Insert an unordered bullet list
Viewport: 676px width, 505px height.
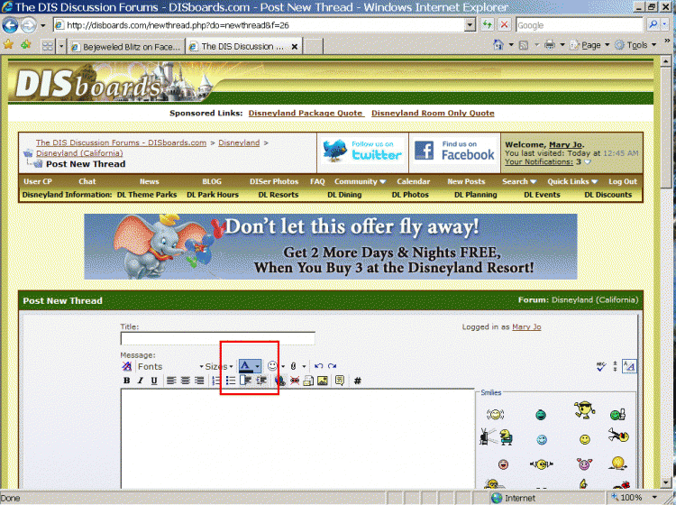[x=231, y=381]
